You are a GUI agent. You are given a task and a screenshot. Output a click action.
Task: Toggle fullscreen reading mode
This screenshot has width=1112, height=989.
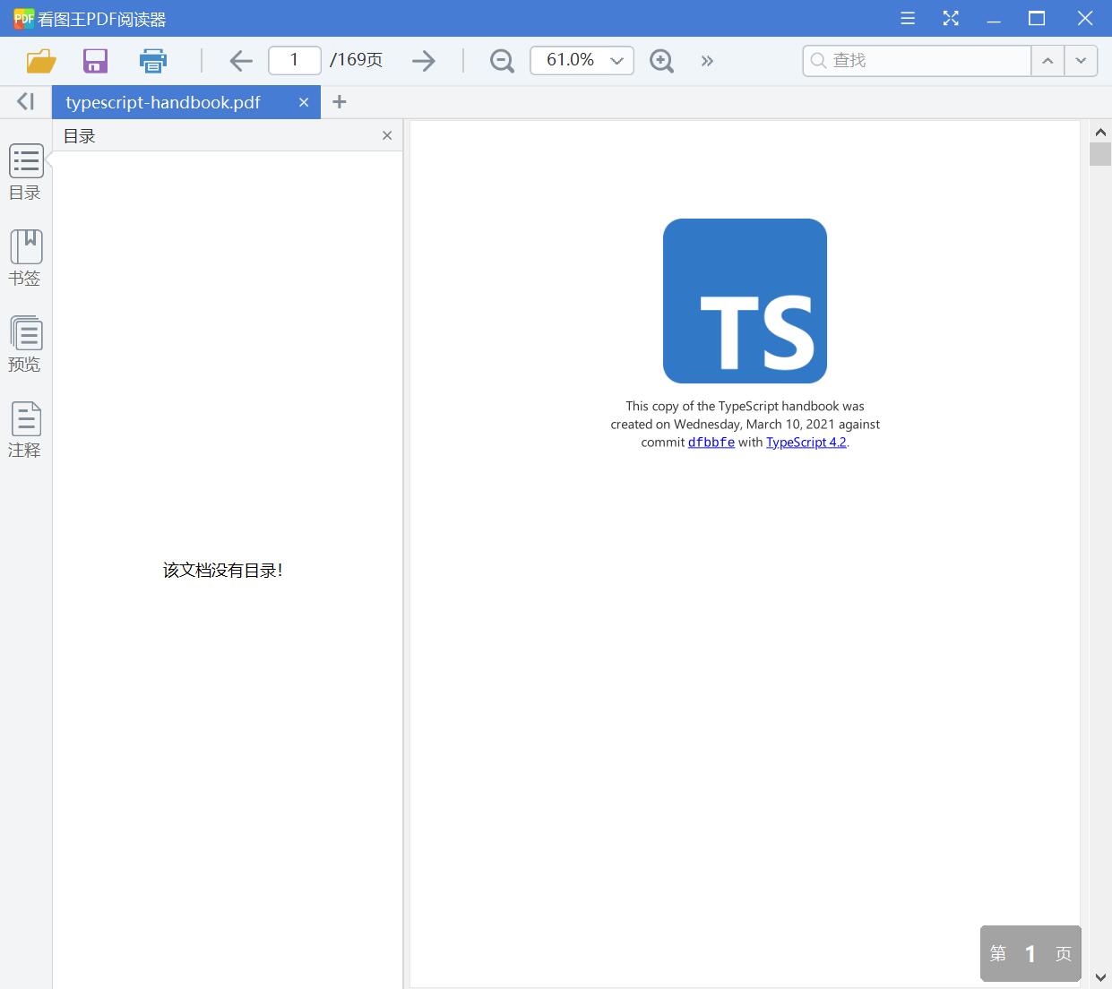[950, 18]
